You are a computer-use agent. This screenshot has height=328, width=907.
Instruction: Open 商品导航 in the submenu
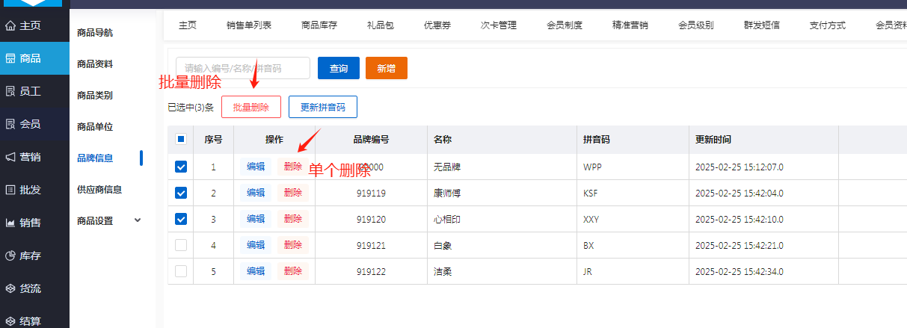pos(95,33)
